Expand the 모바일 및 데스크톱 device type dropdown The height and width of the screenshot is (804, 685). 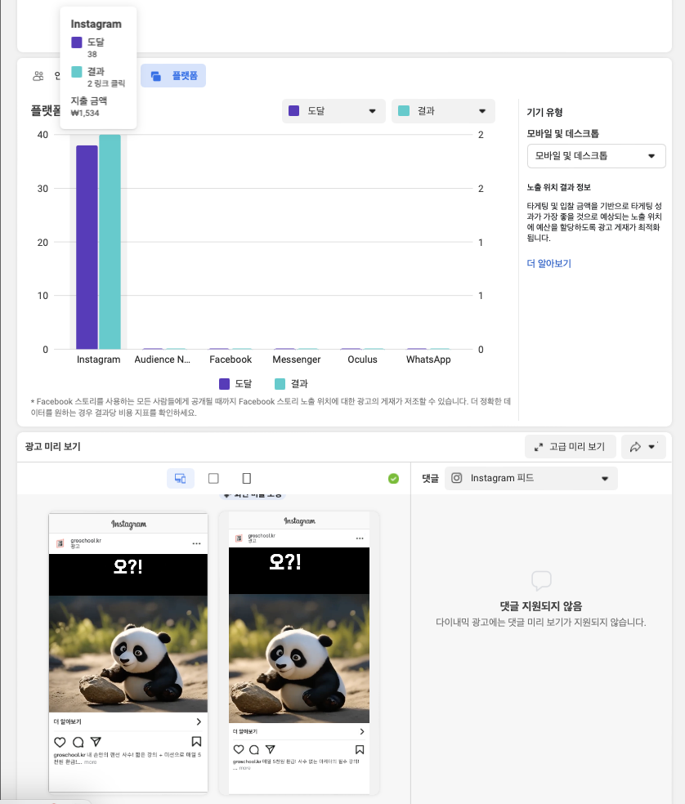click(x=596, y=156)
